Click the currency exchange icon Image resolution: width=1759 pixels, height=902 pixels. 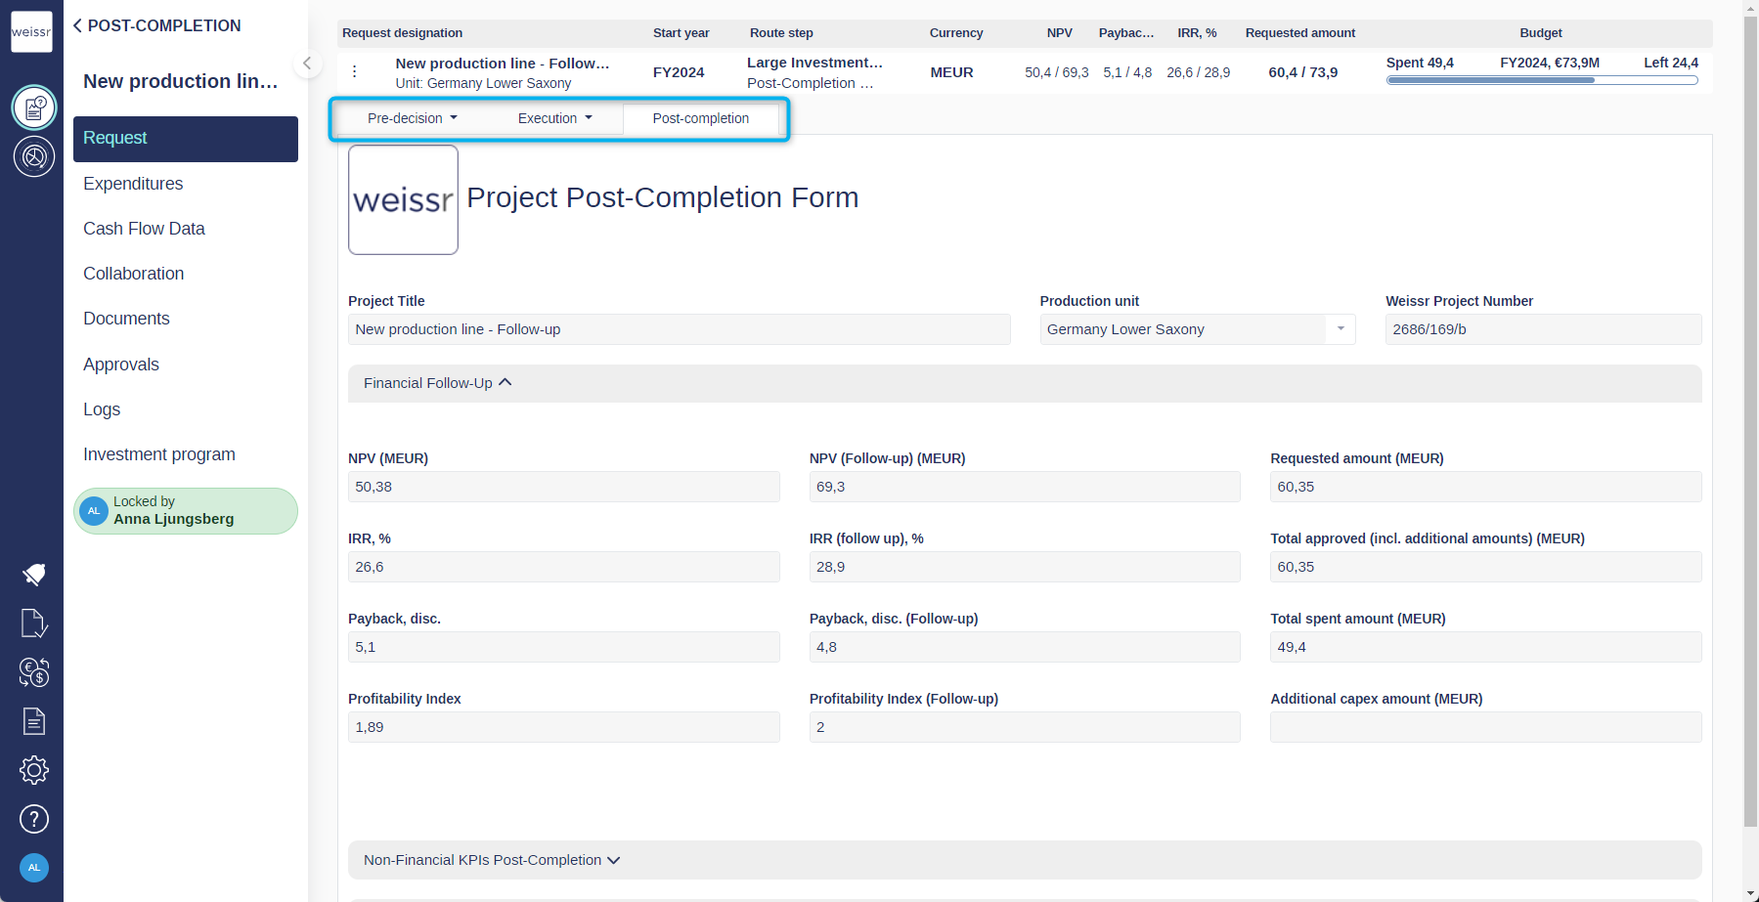coord(34,672)
